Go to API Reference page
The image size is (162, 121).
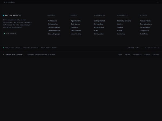[x=99, y=27]
